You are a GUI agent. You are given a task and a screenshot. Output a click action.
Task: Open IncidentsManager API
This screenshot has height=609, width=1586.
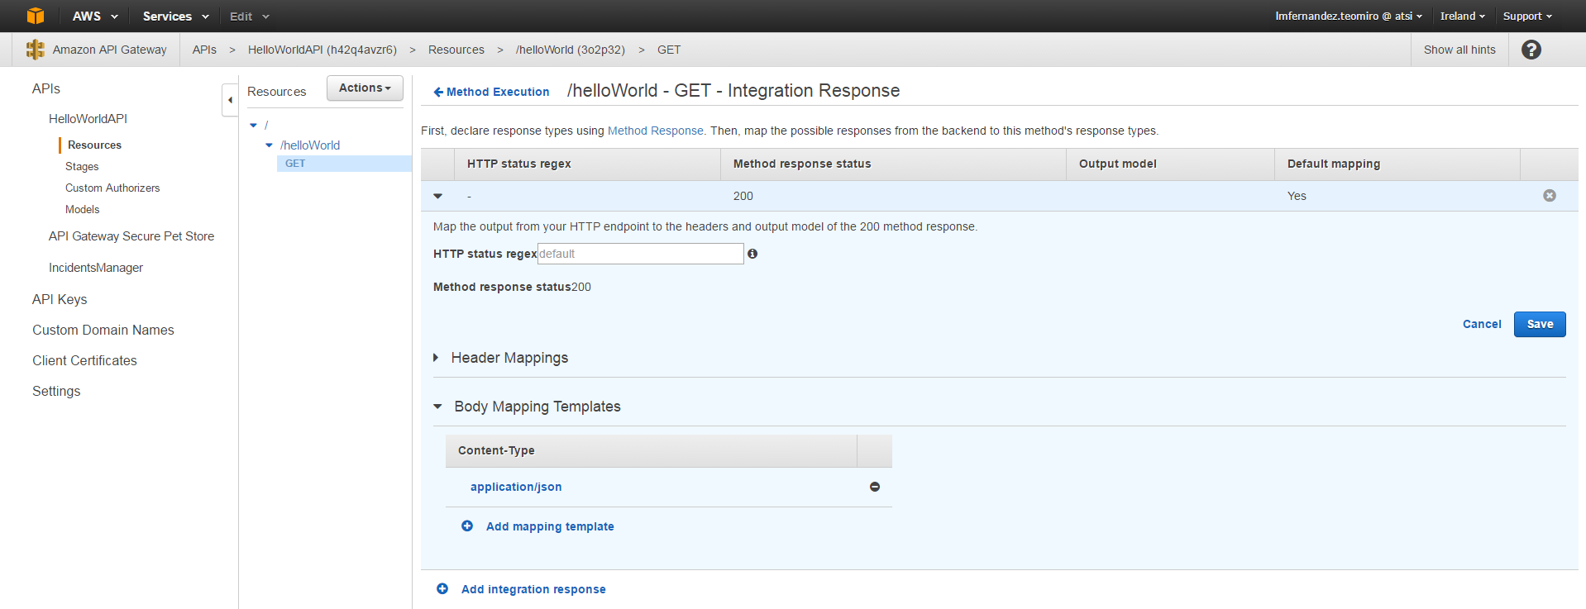coord(96,268)
